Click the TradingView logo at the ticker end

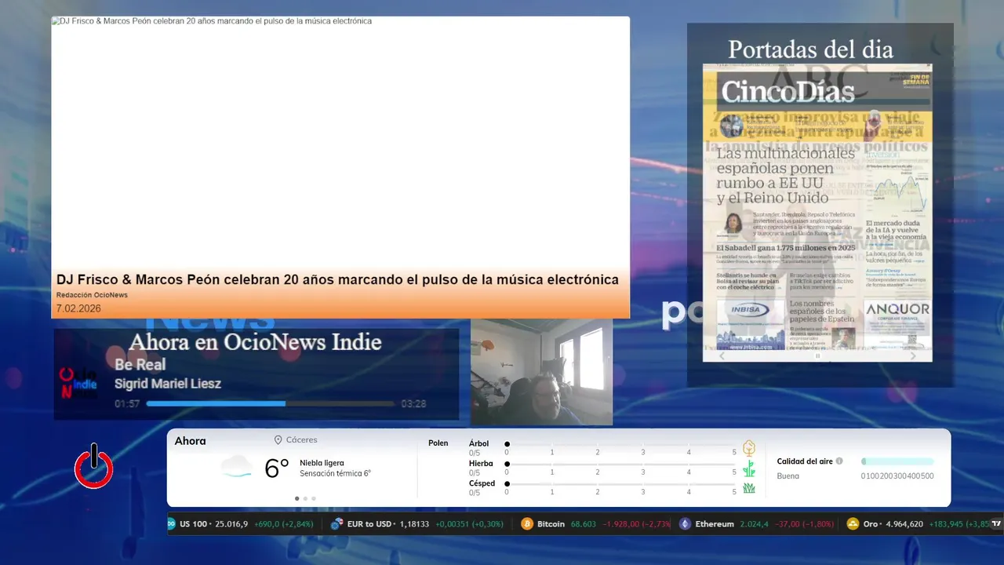996,523
